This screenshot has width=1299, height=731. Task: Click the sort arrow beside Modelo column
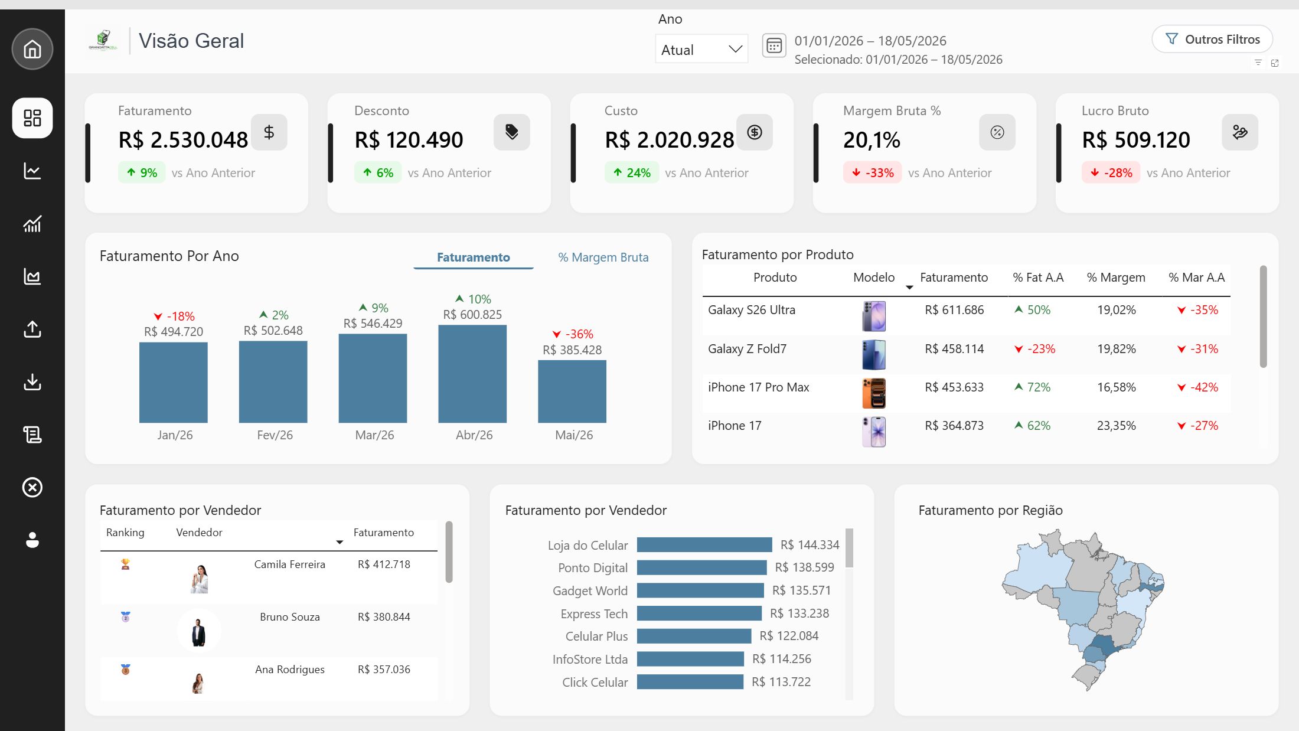pyautogui.click(x=909, y=288)
